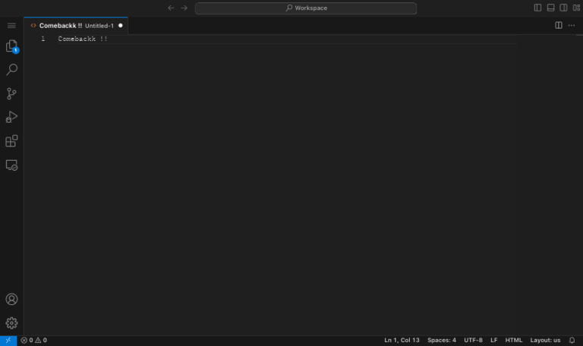
Task: Split the editor to the right
Action: 559,25
